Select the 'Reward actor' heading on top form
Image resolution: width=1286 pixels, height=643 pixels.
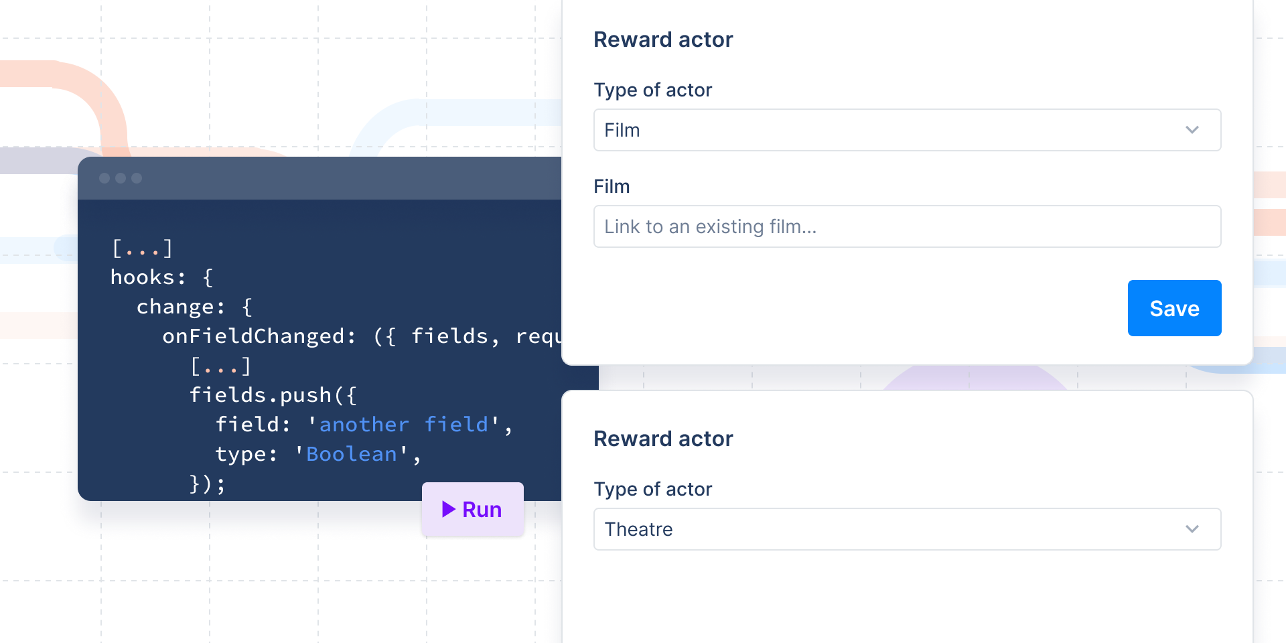(x=663, y=39)
